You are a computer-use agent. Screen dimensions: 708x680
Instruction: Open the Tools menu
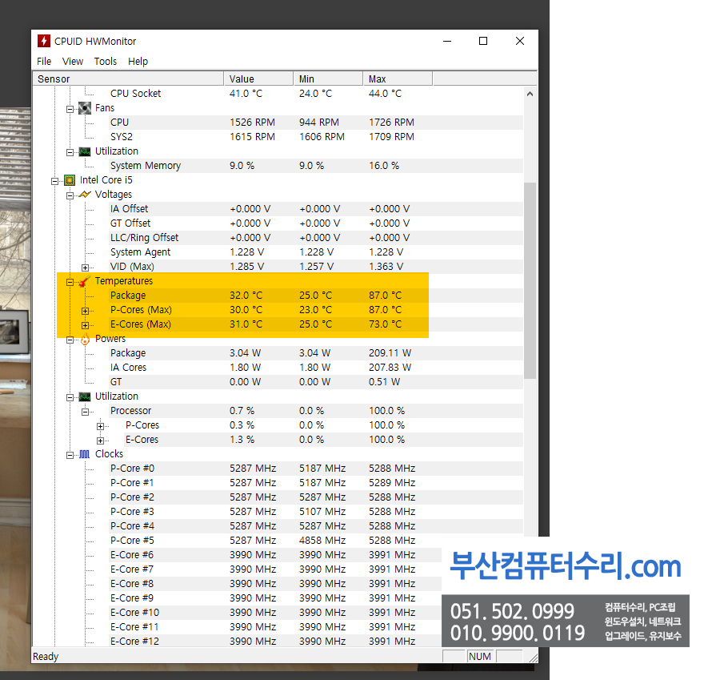tap(106, 62)
